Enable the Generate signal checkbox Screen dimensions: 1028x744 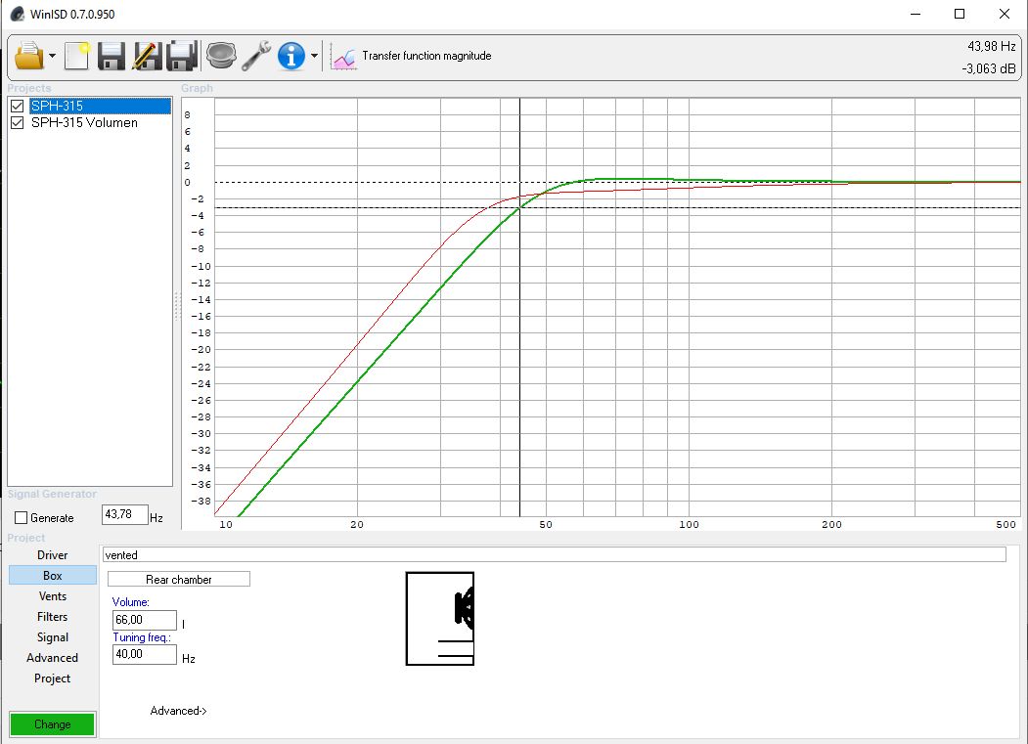click(22, 518)
